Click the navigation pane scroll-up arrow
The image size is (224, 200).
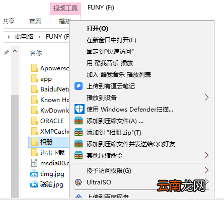pyautogui.click(x=15, y=51)
